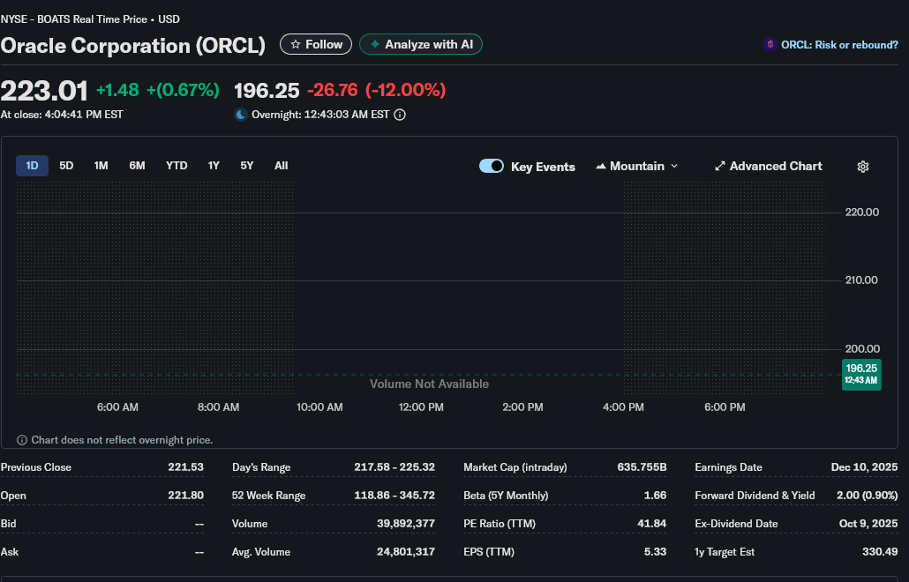Switch chart to 5Y range
Image resolution: width=909 pixels, height=582 pixels.
coord(247,166)
